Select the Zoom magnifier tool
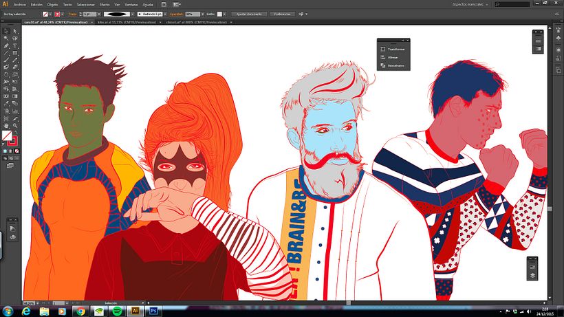 tap(14, 125)
